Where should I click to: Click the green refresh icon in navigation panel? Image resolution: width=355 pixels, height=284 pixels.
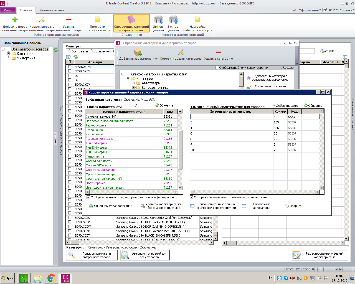pos(55,50)
